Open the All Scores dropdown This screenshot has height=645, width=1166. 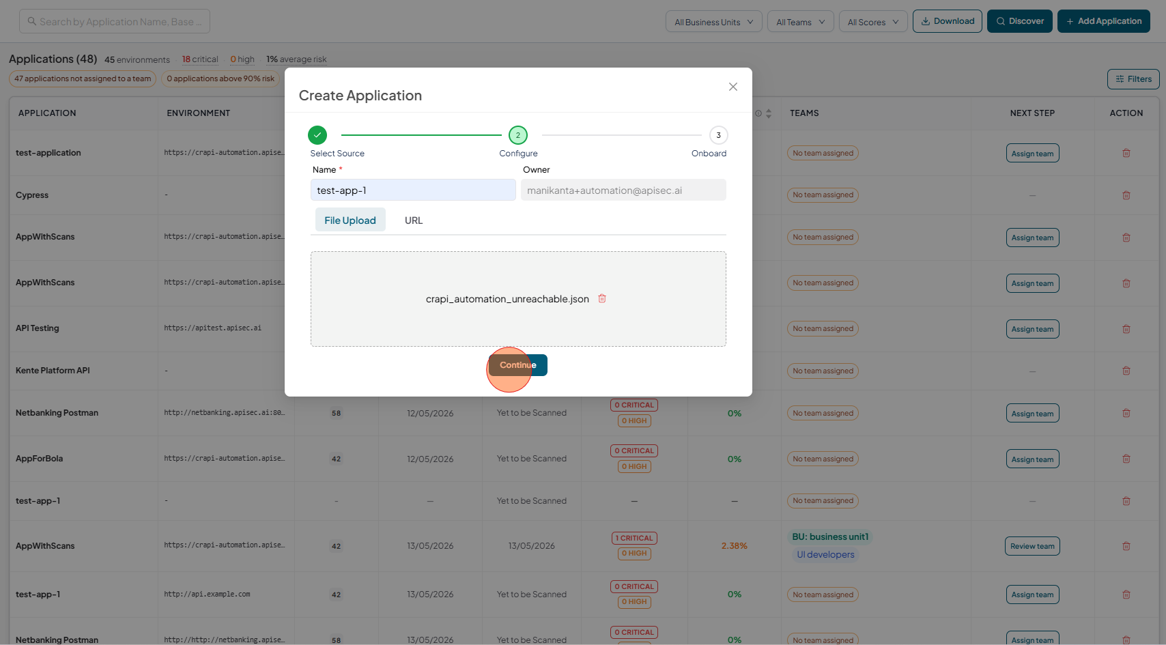point(873,22)
